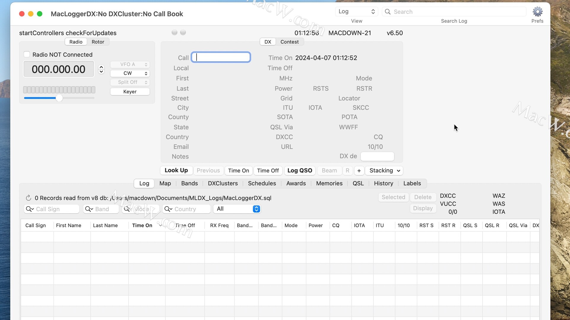The image size is (570, 320).
Task: Open the Map tab
Action: (x=165, y=183)
